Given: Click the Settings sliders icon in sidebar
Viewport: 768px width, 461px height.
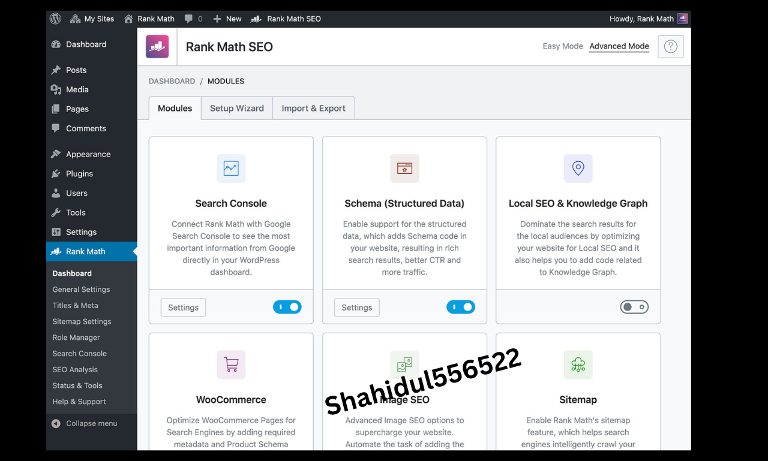Looking at the screenshot, I should [x=56, y=232].
